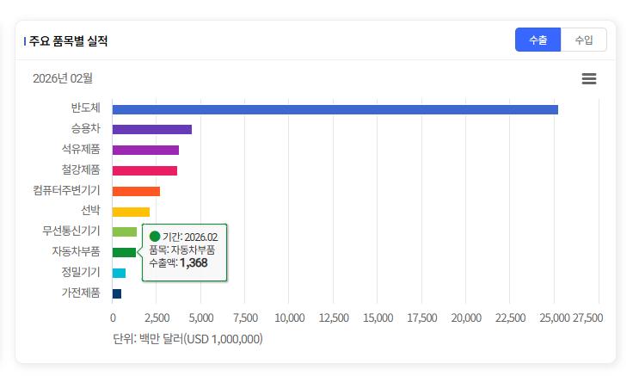Open the chart hamburger context menu
639x376 pixels.
tap(589, 79)
